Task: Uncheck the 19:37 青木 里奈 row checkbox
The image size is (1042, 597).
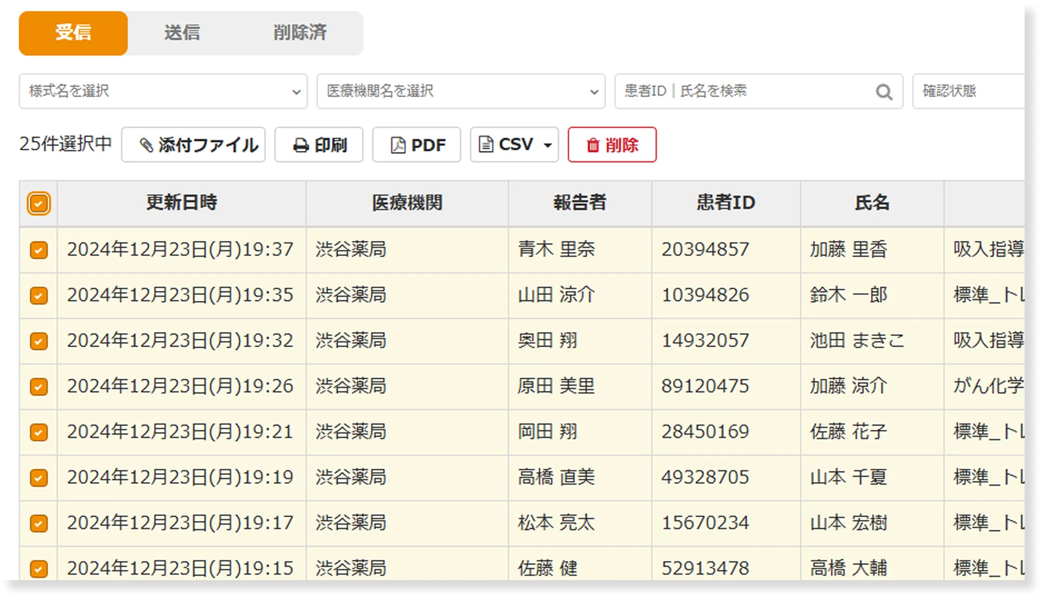Action: pyautogui.click(x=39, y=250)
